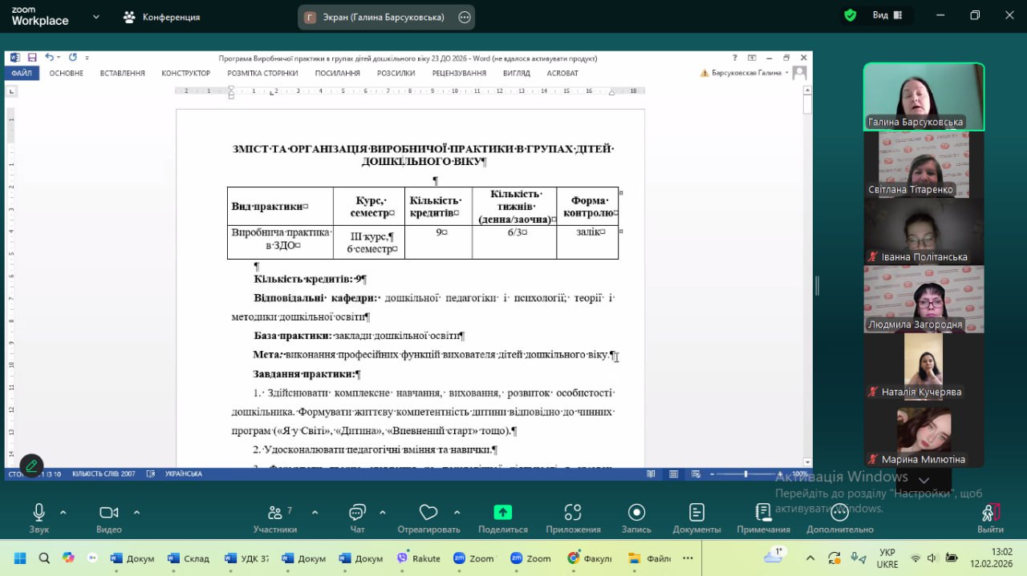This screenshot has height=576, width=1027.
Task: Click the Отреагировать reactions heart icon
Action: [428, 513]
